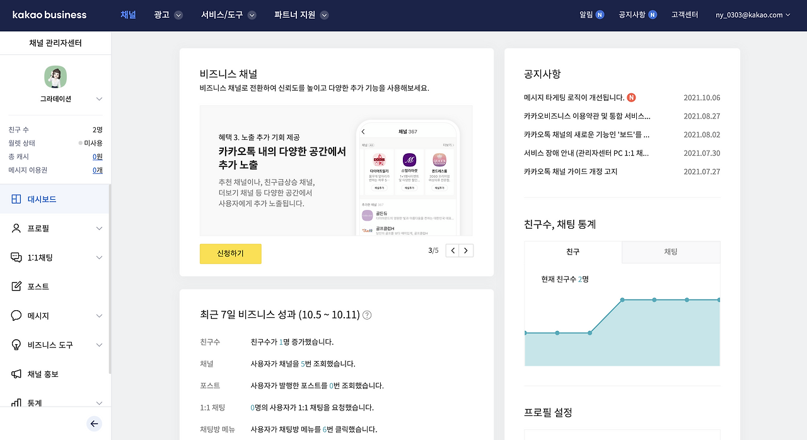
Task: Open notice 카카오톡 채널 가이드 개정 고지
Action: 571,171
